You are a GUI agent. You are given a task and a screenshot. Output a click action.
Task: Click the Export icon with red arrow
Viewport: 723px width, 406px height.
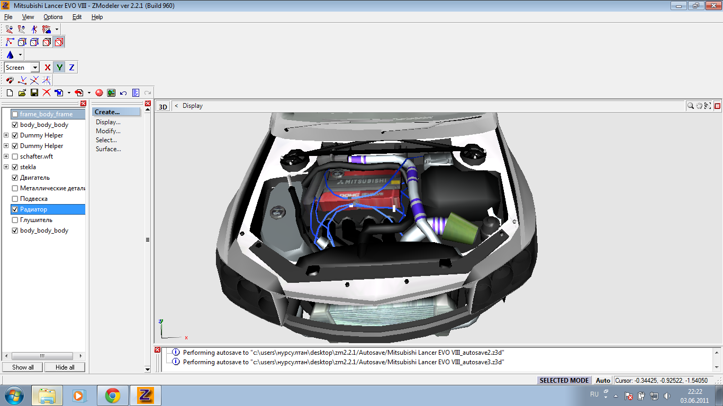[79, 93]
